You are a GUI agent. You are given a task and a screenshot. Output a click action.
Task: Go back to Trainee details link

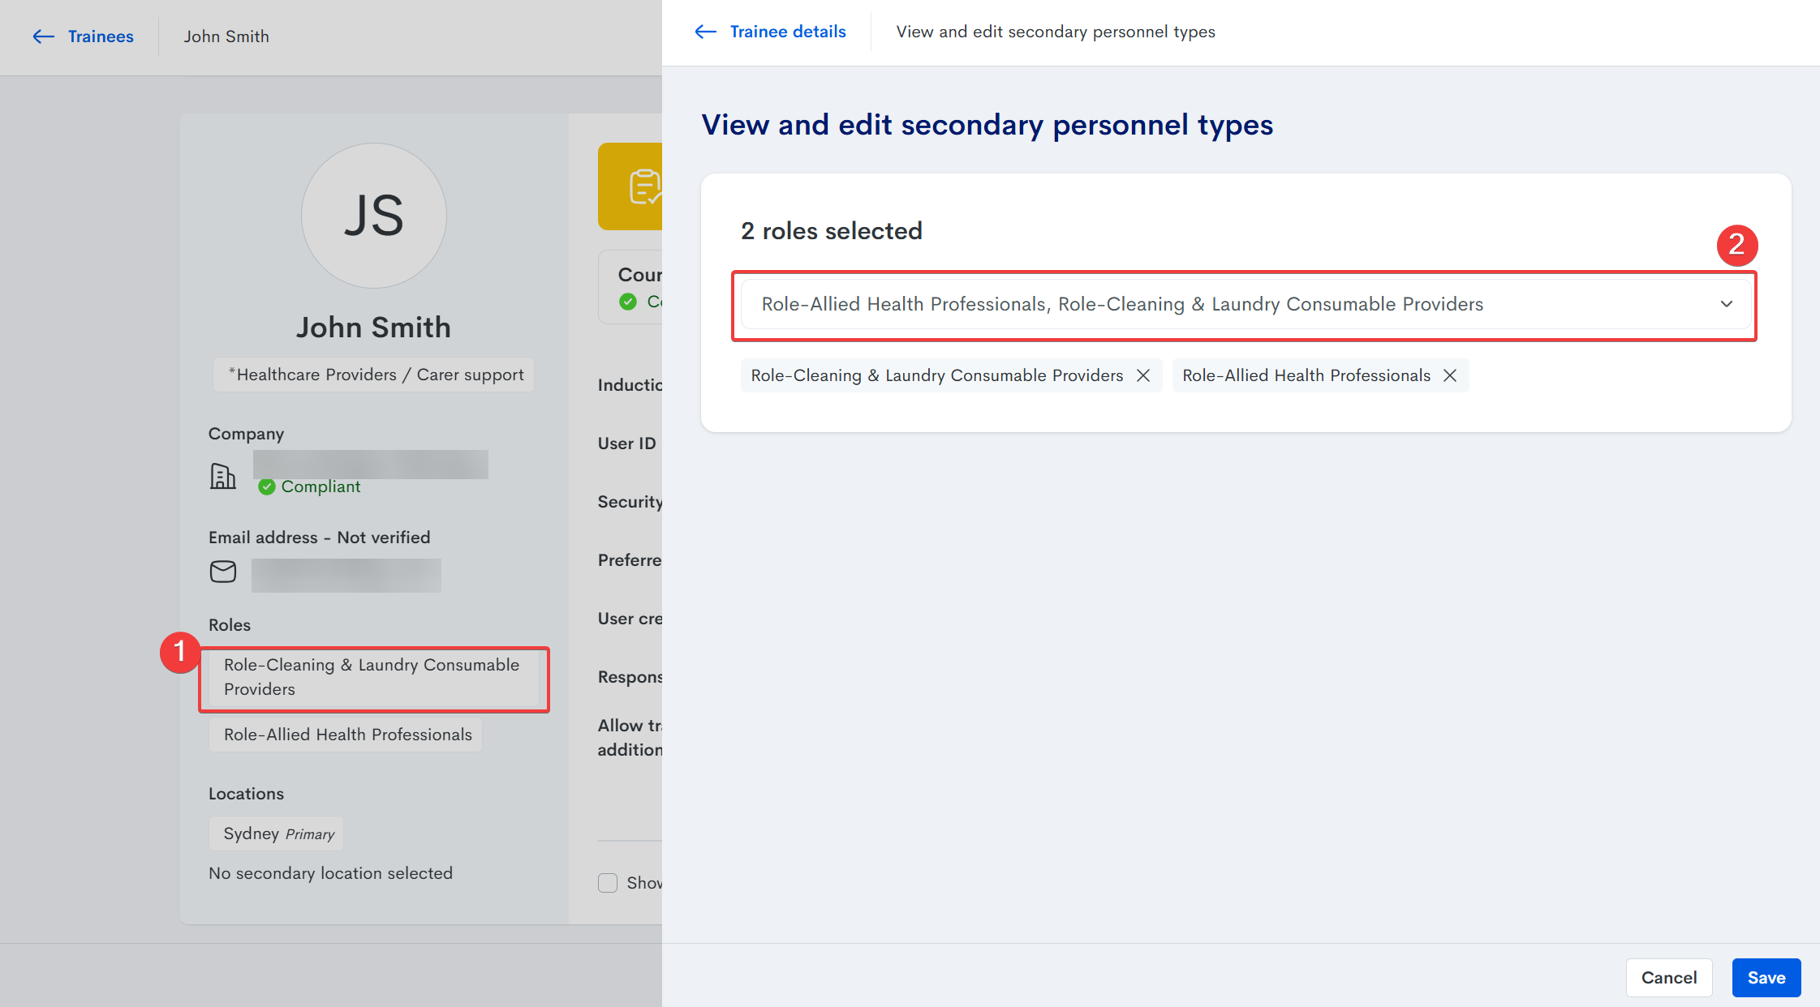[x=787, y=32]
